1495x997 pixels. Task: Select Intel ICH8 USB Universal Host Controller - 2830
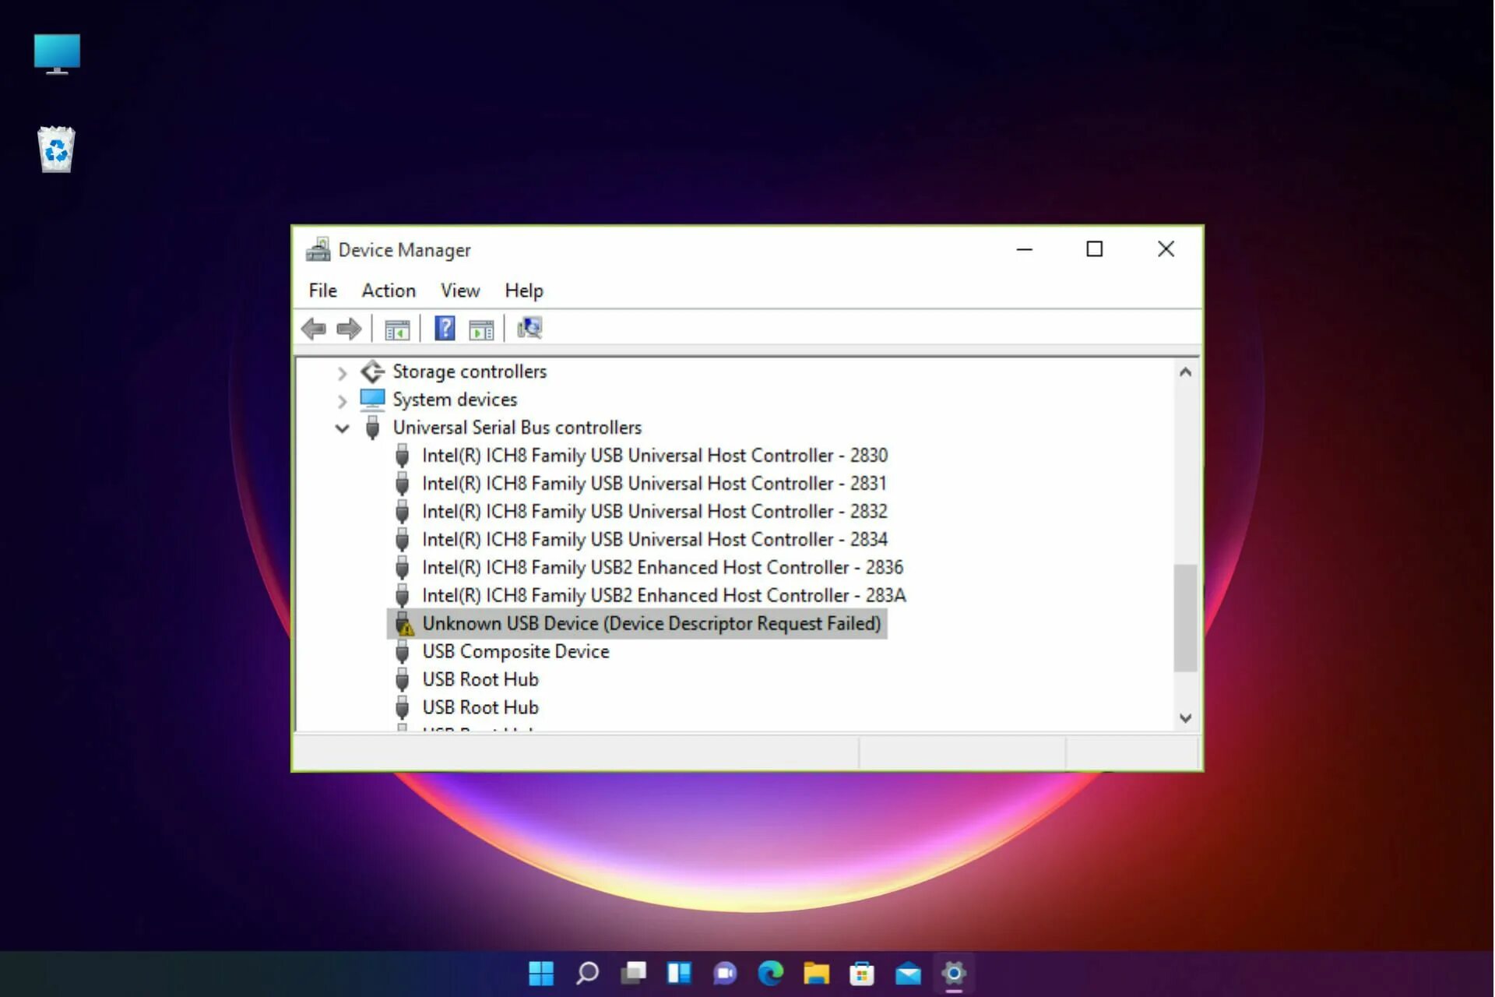click(x=655, y=456)
